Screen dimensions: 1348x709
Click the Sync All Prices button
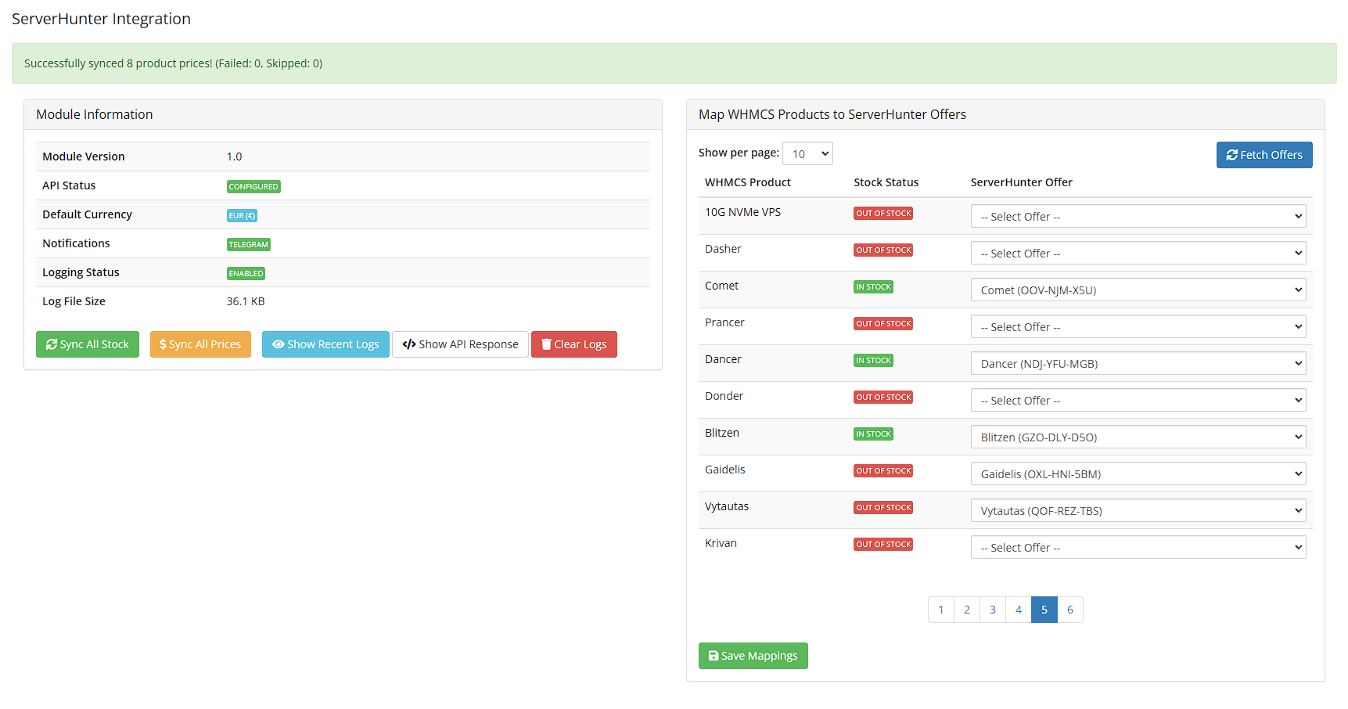pos(200,344)
